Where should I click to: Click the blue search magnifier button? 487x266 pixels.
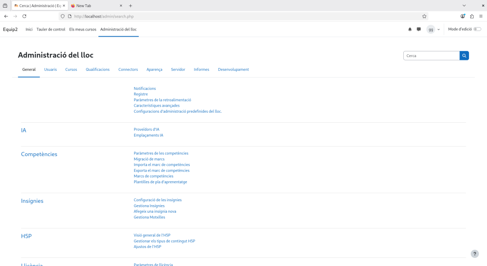464,56
